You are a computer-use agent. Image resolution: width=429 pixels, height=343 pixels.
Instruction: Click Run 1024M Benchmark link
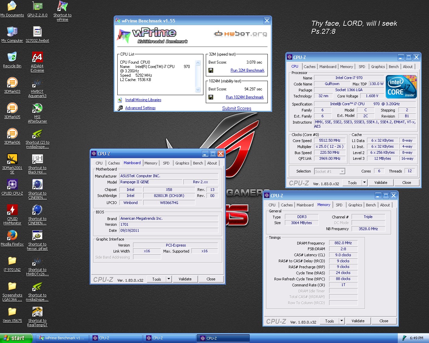pos(245,97)
